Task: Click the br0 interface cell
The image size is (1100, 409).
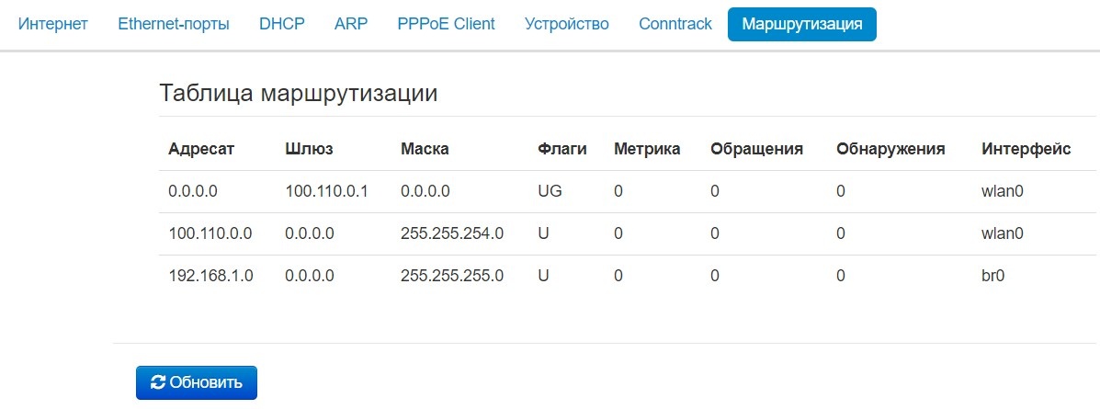Action: point(994,276)
